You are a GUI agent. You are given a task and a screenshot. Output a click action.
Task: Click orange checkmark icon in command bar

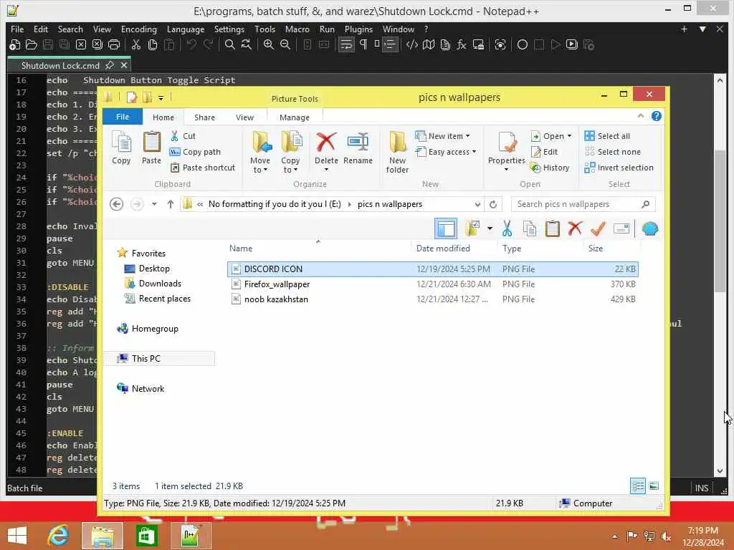pos(598,228)
